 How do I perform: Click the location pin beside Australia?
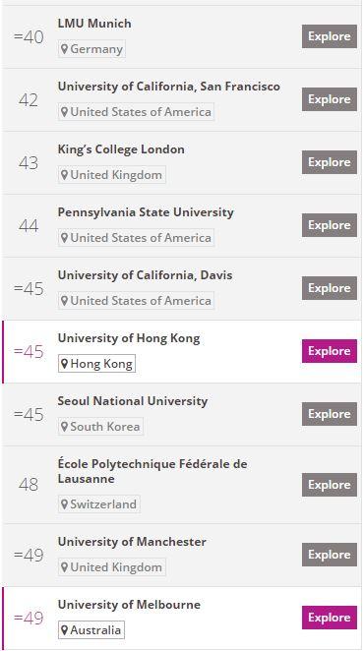tap(64, 630)
